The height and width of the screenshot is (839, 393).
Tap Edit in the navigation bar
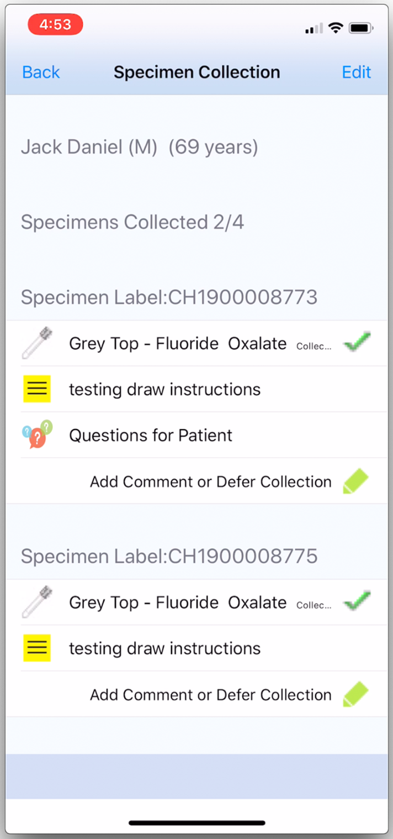(356, 72)
